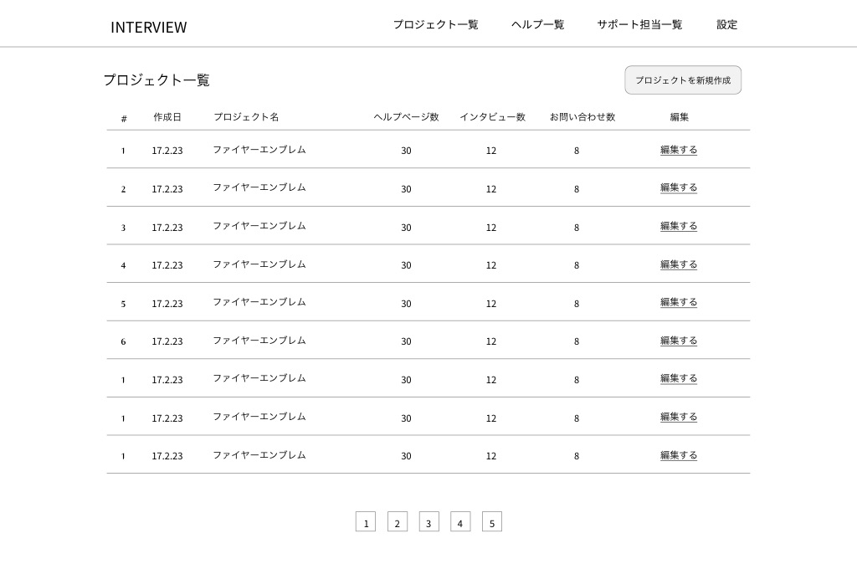Click the 編集 column header
This screenshot has height=569, width=857.
[x=680, y=117]
